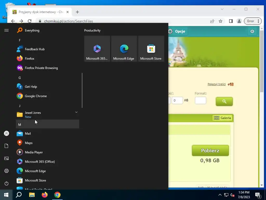This screenshot has width=266, height=200.
Task: Click the Microsoft 365 Productivity tile
Action: click(97, 49)
